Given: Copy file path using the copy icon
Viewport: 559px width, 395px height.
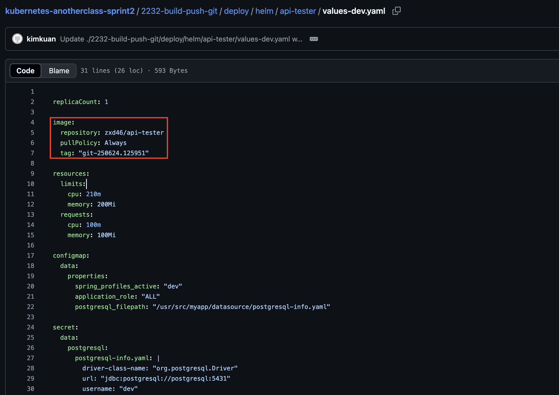Looking at the screenshot, I should coord(396,11).
